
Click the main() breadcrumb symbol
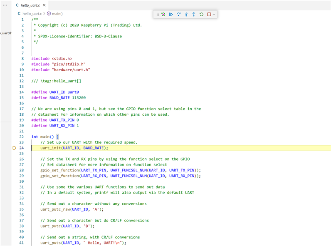coord(57,13)
